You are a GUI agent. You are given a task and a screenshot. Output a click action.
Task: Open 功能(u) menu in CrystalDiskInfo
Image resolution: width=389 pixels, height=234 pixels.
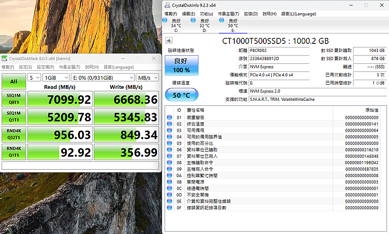click(x=206, y=14)
